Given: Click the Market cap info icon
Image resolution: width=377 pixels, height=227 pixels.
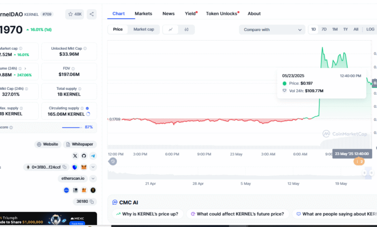Looking at the screenshot, I should click(21, 48).
